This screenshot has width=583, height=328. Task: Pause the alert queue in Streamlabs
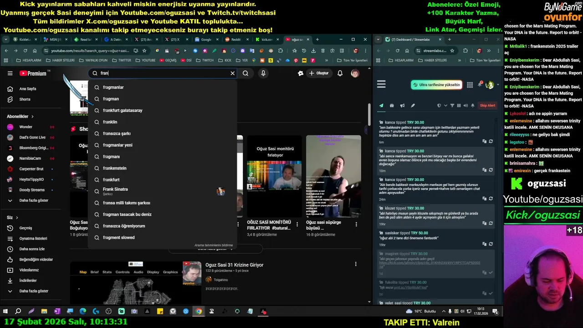(x=459, y=106)
